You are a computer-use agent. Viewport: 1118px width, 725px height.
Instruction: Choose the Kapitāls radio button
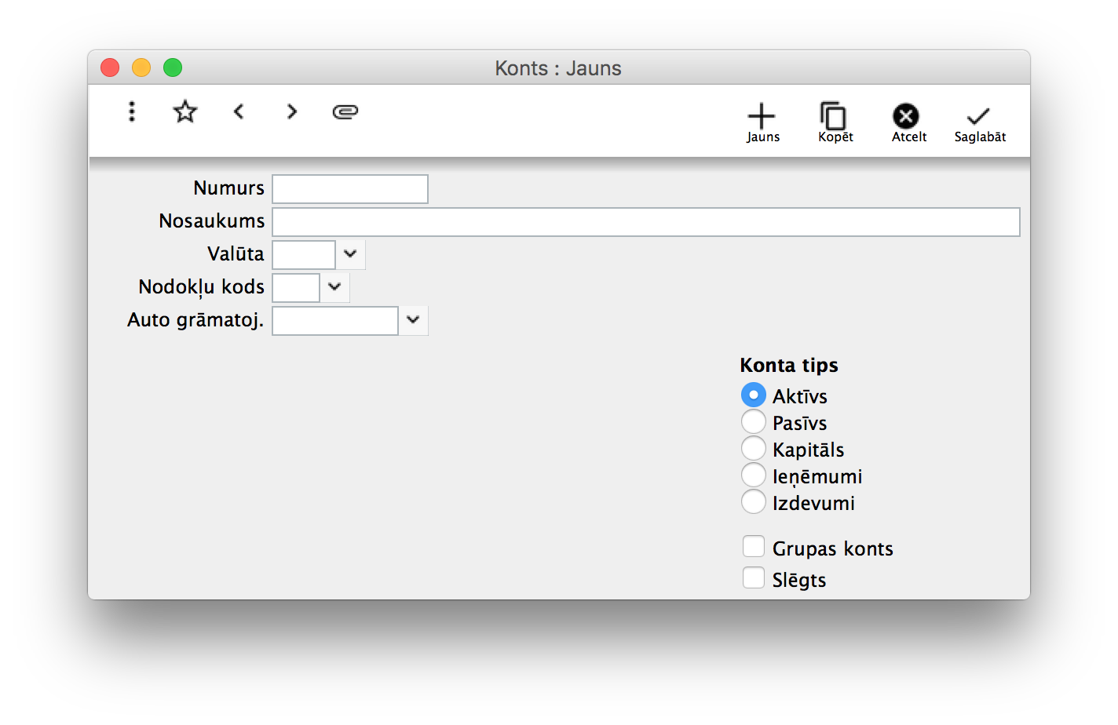point(754,449)
